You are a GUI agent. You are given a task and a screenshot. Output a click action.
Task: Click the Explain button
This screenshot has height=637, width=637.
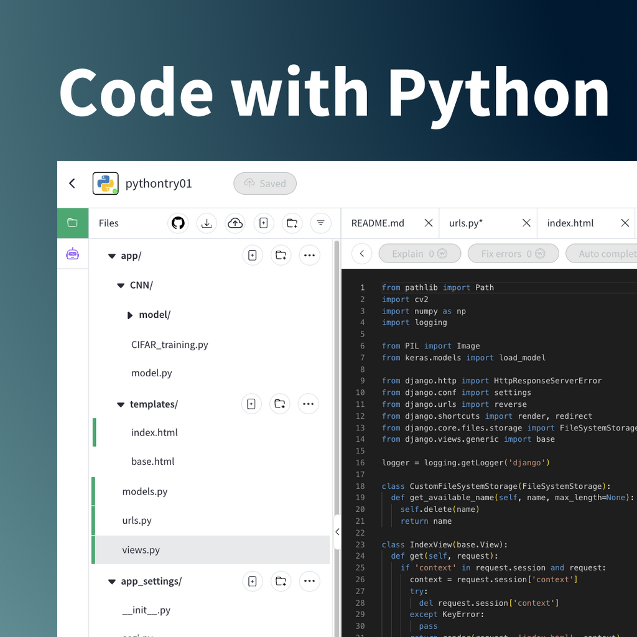[419, 253]
